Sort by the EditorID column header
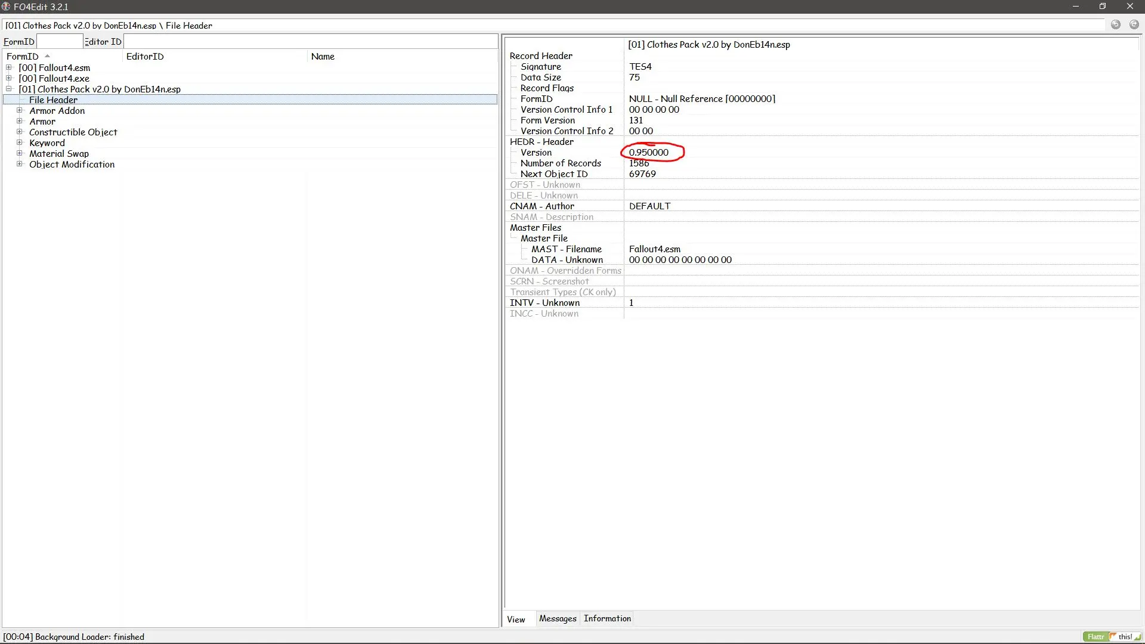The width and height of the screenshot is (1145, 644). (x=215, y=56)
